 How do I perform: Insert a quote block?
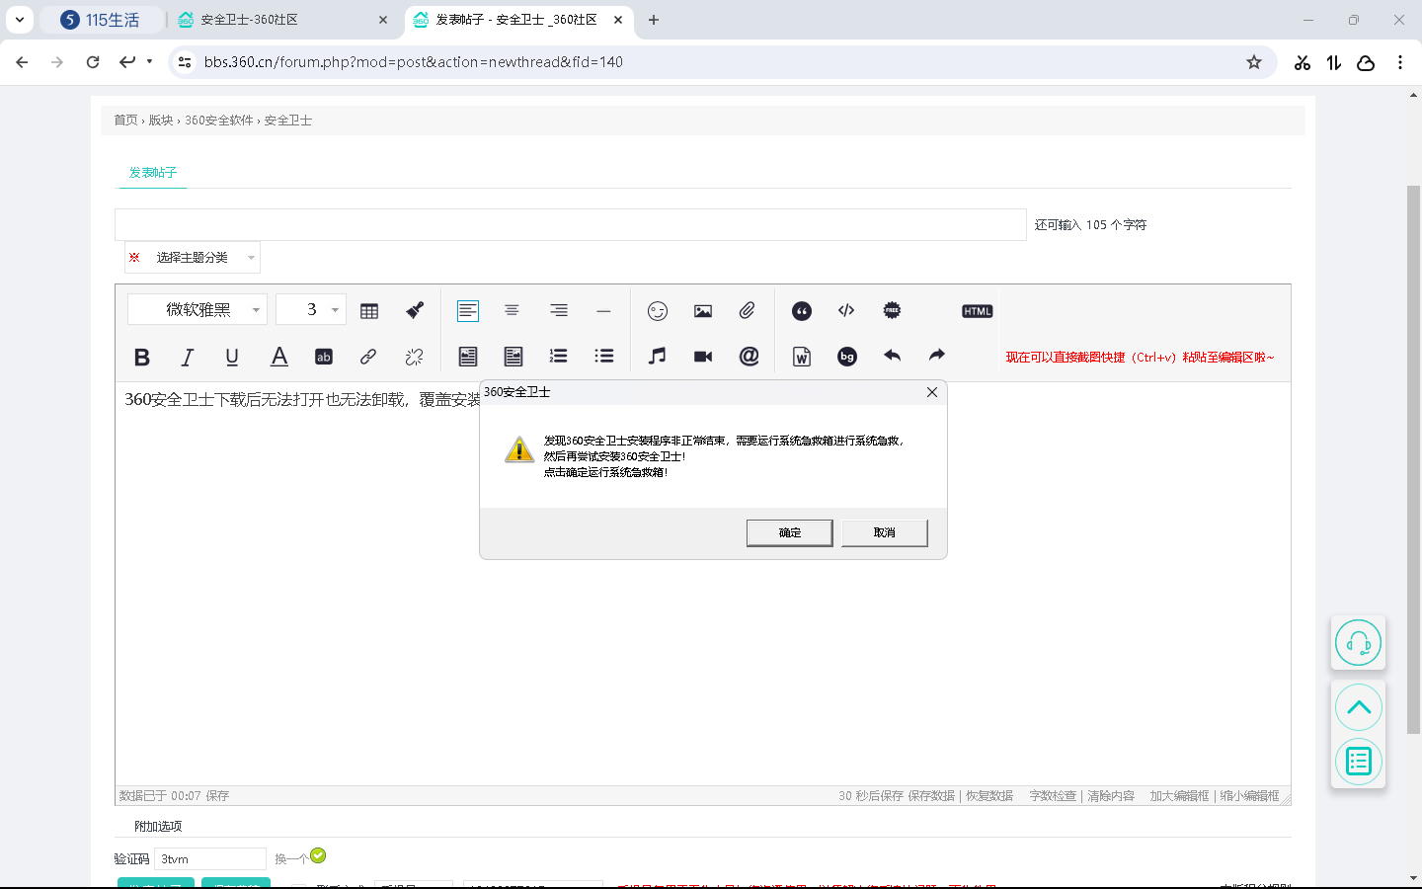[802, 311]
